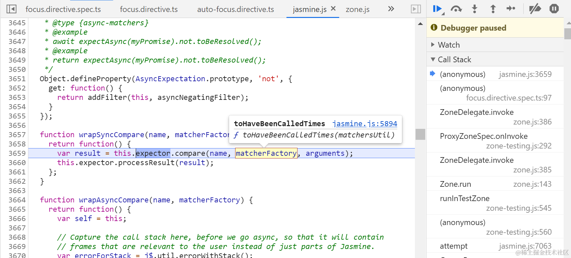This screenshot has width=571, height=258.
Task: Click the debugger sidebar scrollbar thumb
Action: pos(567,34)
